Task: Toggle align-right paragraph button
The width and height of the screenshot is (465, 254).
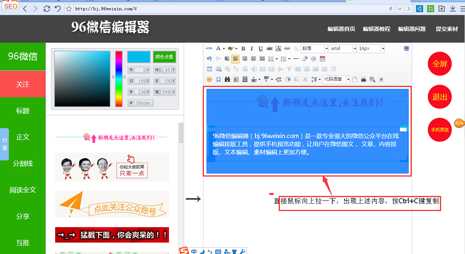Action: pos(244,59)
